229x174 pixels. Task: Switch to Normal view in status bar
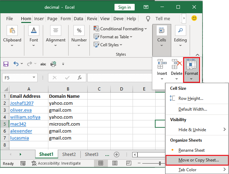101,163
